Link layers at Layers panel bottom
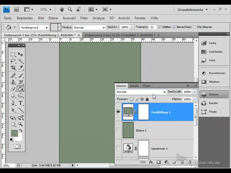 [x=143, y=162]
